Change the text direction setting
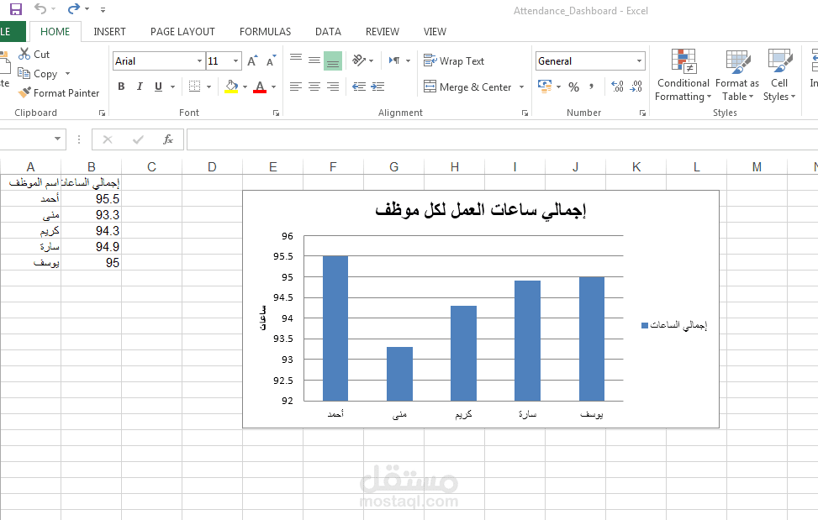The height and width of the screenshot is (520, 818). (x=399, y=60)
